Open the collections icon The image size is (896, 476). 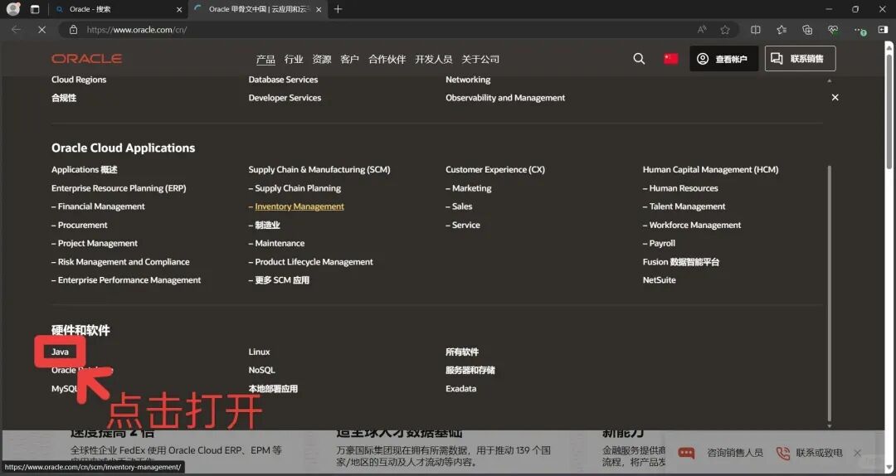(807, 30)
